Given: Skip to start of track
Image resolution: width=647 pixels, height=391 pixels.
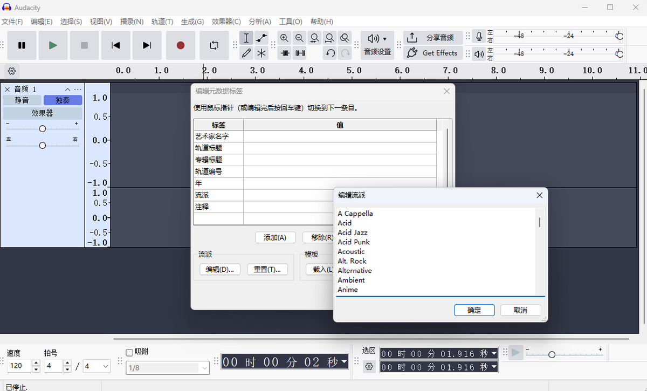Looking at the screenshot, I should click(115, 45).
